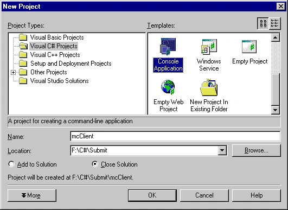Select Visual Studio Solutions in the tree

[59, 81]
